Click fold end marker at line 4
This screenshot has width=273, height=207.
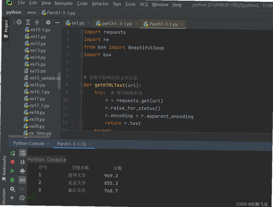pos(82,55)
